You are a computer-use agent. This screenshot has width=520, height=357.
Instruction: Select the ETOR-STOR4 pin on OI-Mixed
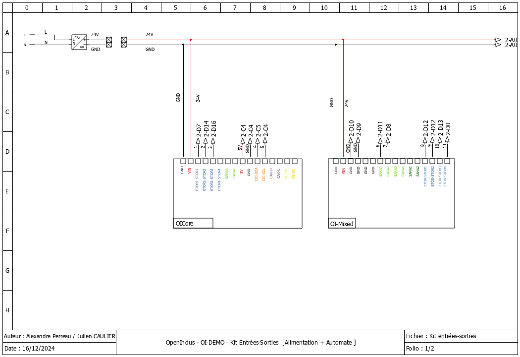(x=447, y=161)
